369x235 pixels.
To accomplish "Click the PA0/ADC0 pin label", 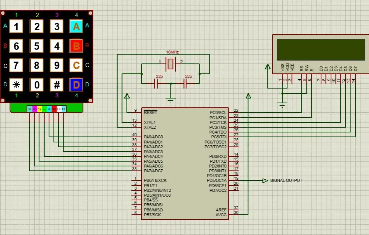I will tap(153, 136).
